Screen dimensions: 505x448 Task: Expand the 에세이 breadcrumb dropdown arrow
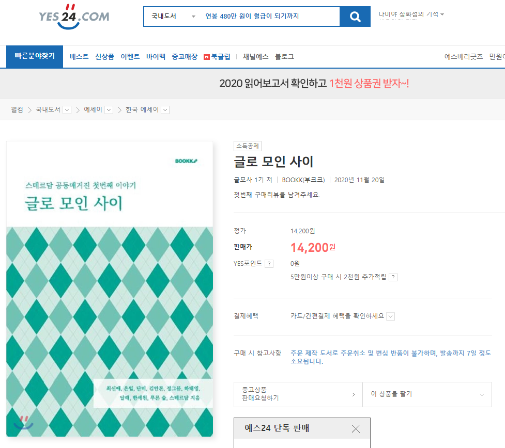pos(109,110)
